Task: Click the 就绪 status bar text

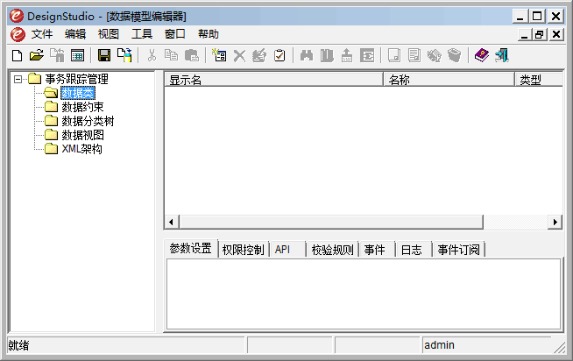Action: tap(18, 345)
